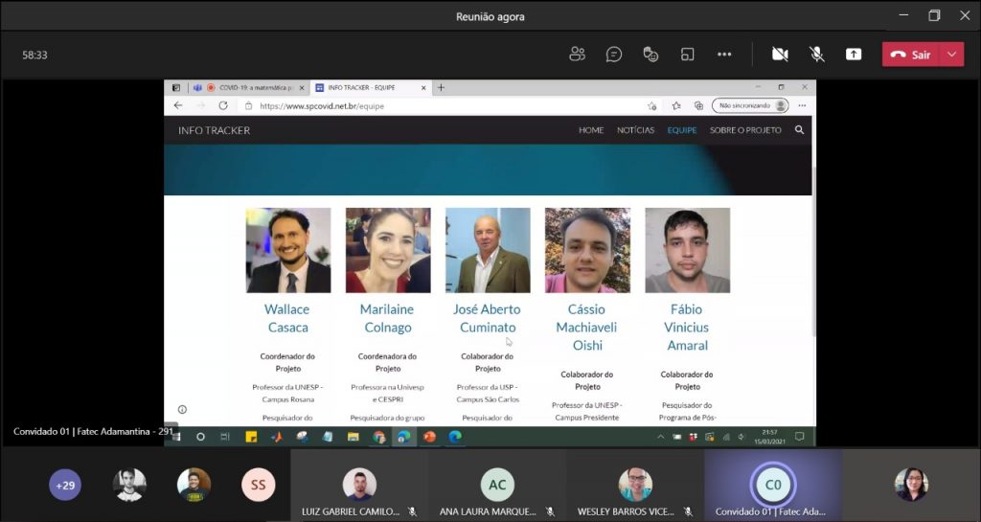
Task: Open Marilaine Colnago's profile photo
Action: tap(388, 250)
